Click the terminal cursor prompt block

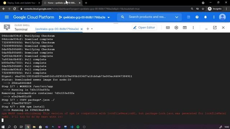point(3,120)
